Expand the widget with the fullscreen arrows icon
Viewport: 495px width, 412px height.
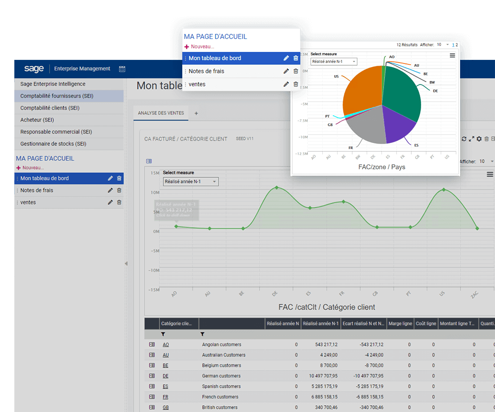click(471, 139)
